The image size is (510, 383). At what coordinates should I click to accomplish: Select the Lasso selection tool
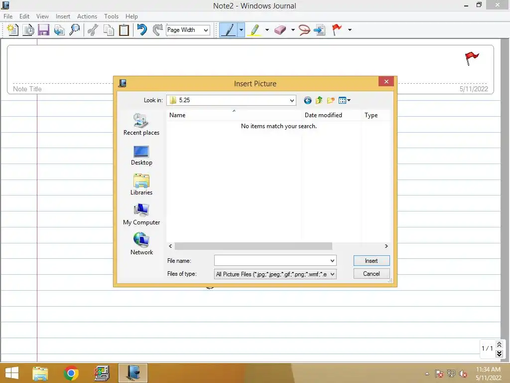pyautogui.click(x=304, y=30)
